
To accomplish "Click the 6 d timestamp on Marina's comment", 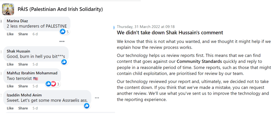I will [35, 34].
